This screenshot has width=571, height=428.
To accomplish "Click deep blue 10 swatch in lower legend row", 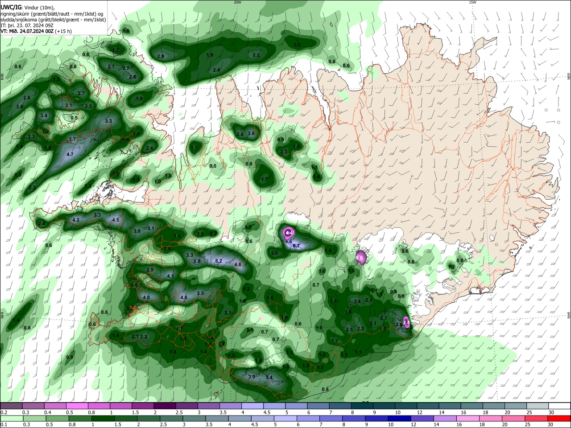I will (x=399, y=419).
